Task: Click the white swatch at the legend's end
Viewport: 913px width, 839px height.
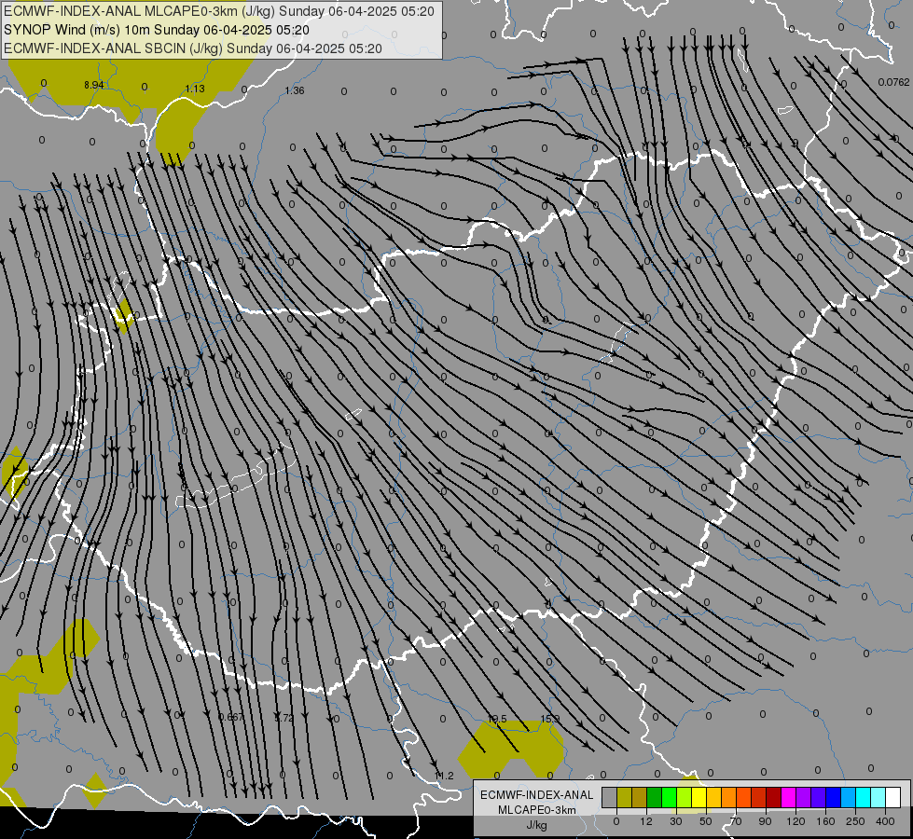Action: [x=893, y=797]
